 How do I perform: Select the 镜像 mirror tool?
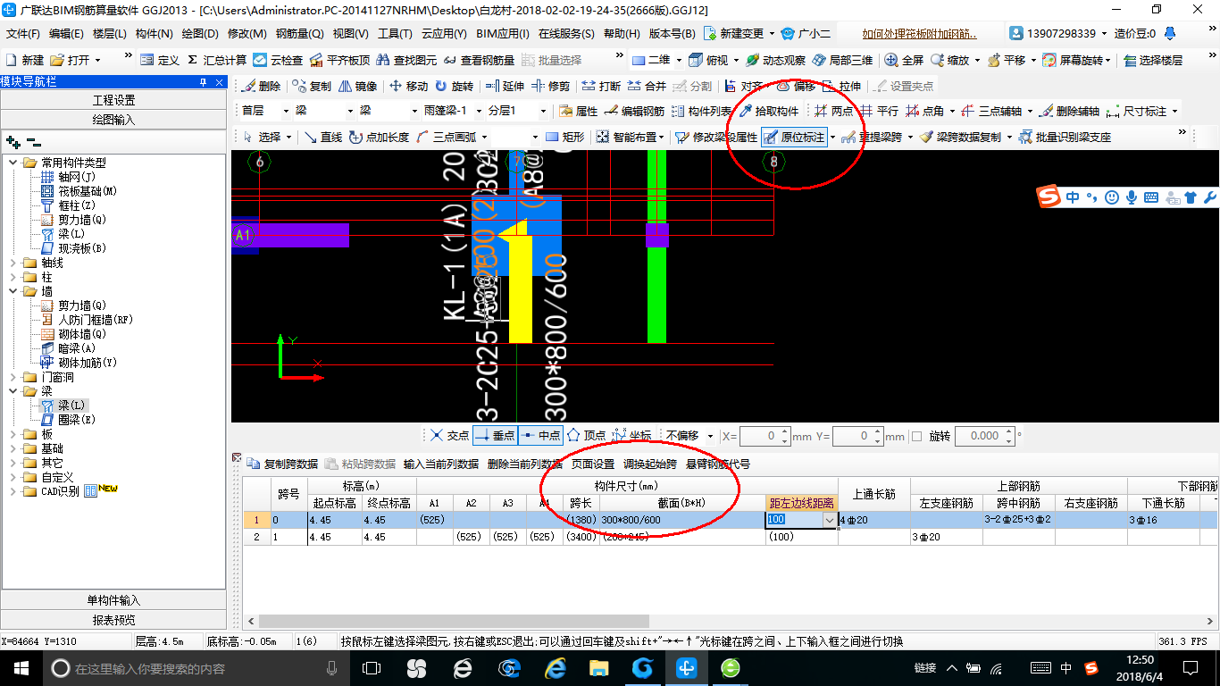click(357, 87)
